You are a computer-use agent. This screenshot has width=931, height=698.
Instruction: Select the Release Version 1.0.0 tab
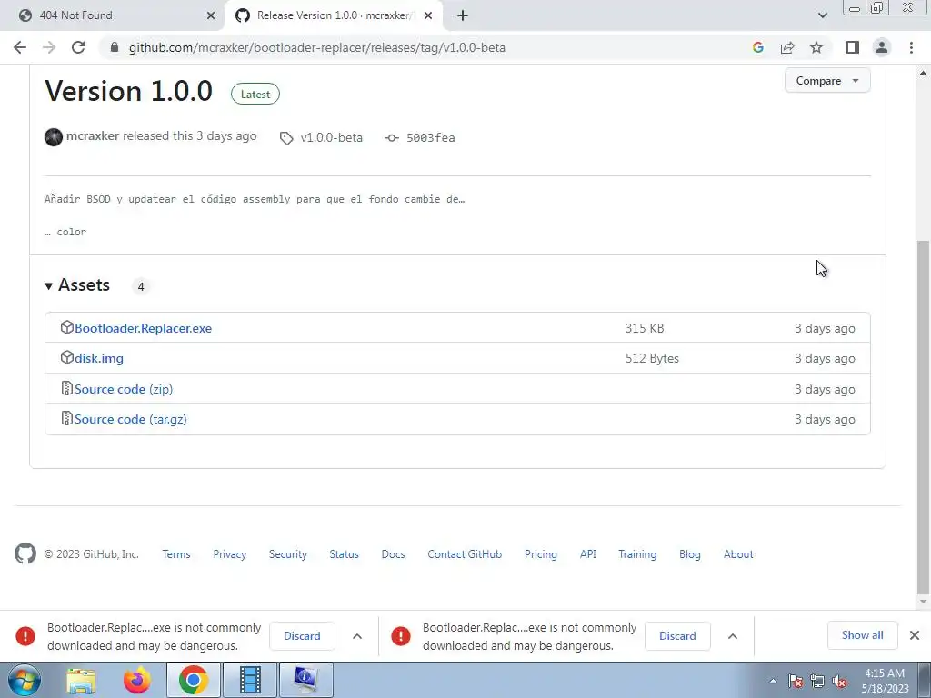(333, 15)
